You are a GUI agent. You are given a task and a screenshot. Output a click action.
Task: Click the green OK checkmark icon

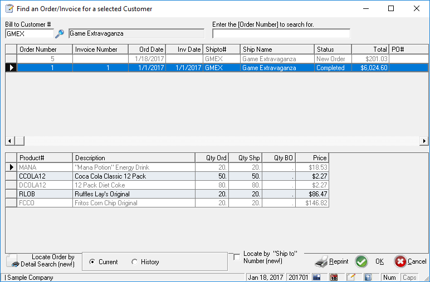(361, 261)
